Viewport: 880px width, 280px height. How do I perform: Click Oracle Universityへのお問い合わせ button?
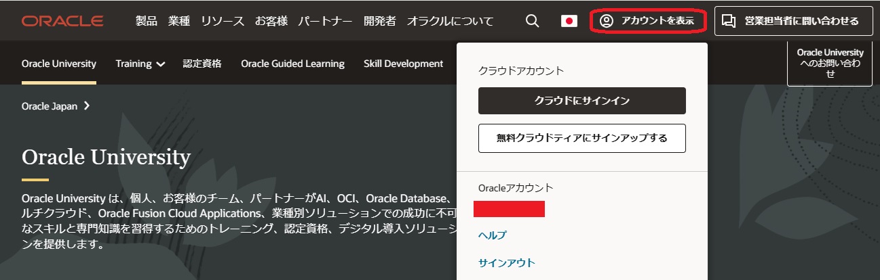click(830, 64)
